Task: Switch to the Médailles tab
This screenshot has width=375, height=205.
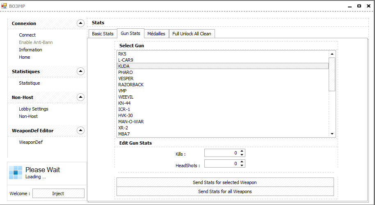Action: click(156, 34)
